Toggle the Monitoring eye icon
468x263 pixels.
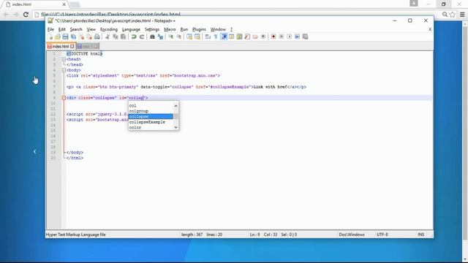point(263,37)
